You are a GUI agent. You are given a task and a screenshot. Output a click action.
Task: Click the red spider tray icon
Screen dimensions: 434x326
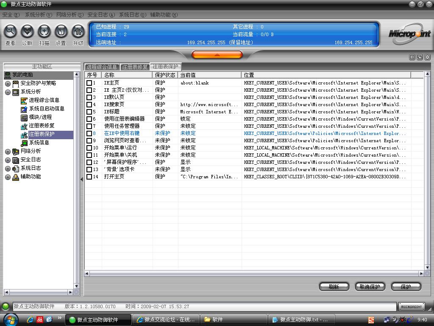click(x=403, y=320)
